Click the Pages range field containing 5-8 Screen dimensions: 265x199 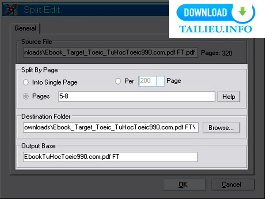click(137, 97)
